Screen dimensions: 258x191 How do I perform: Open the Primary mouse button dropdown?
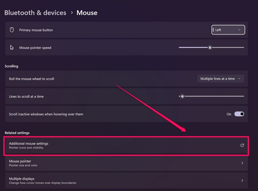pyautogui.click(x=228, y=30)
